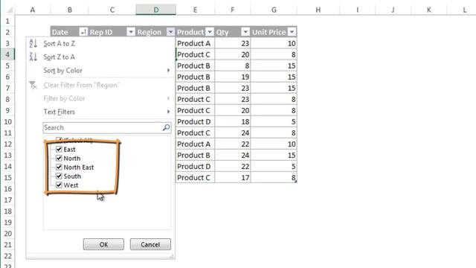Expand the Text Filters submenu arrow
476x268 pixels.
click(x=169, y=112)
